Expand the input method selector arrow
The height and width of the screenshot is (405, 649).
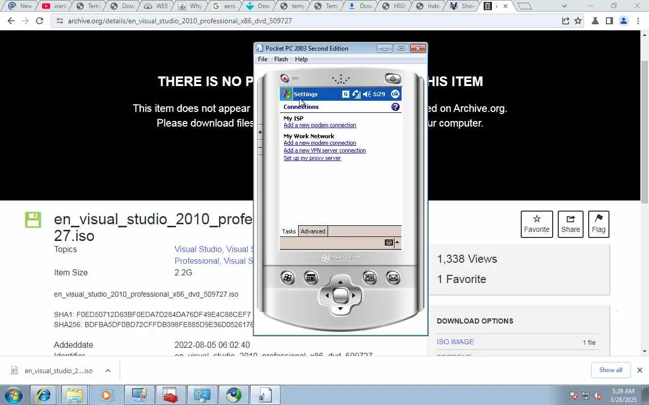point(398,242)
